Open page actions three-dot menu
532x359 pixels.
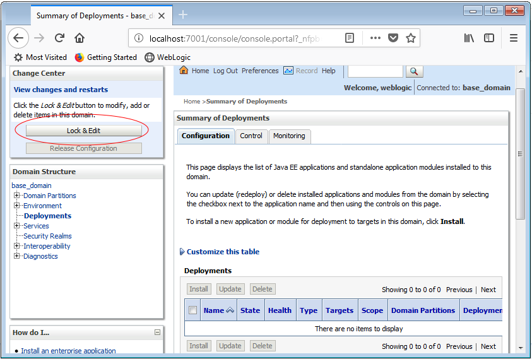[375, 38]
